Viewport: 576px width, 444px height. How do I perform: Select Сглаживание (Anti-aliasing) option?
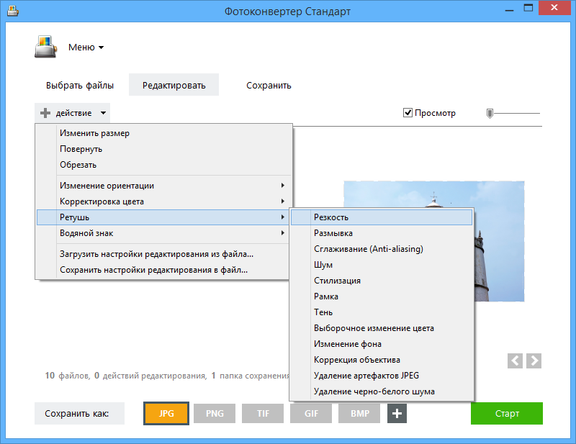click(x=382, y=248)
